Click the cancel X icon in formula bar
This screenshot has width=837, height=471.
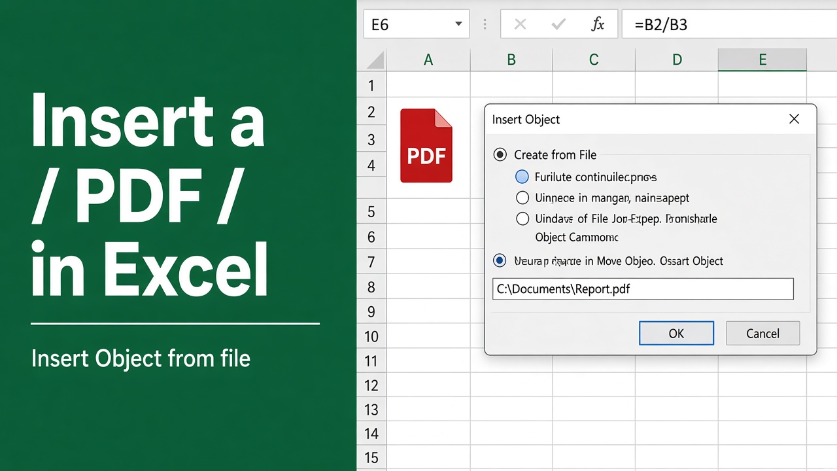[521, 25]
